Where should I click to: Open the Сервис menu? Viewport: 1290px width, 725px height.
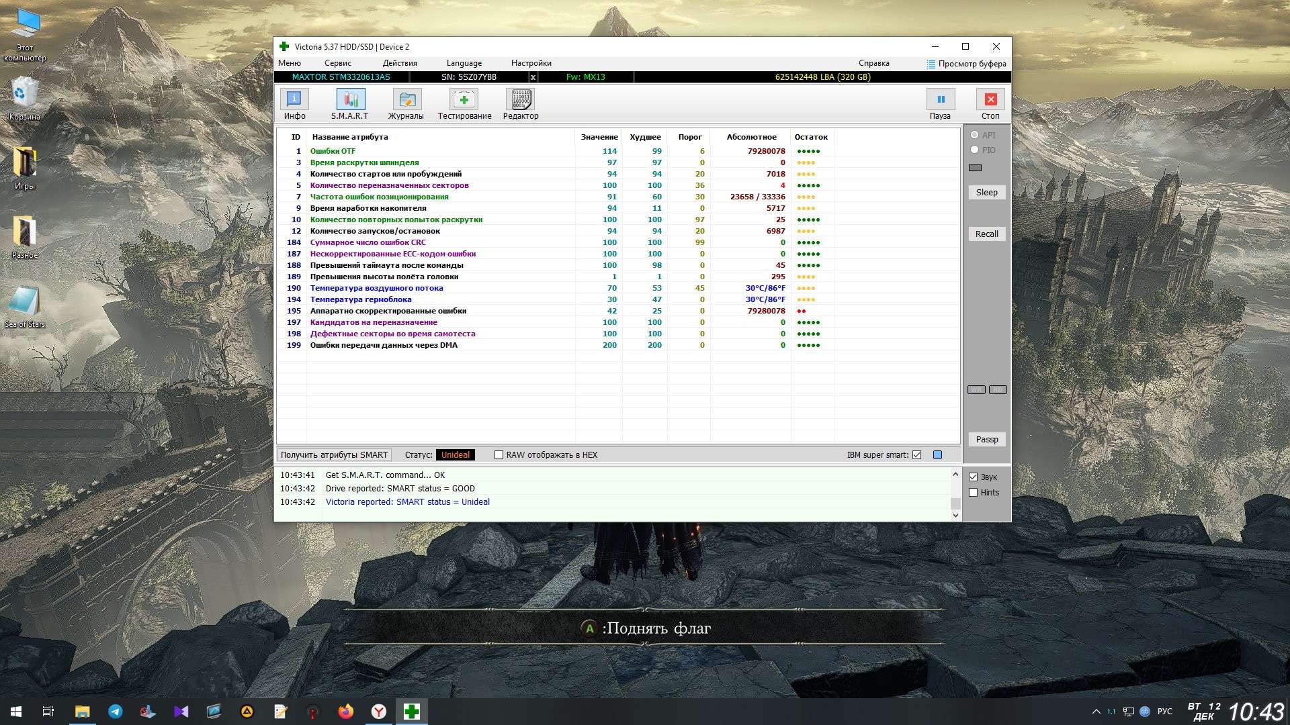point(337,63)
